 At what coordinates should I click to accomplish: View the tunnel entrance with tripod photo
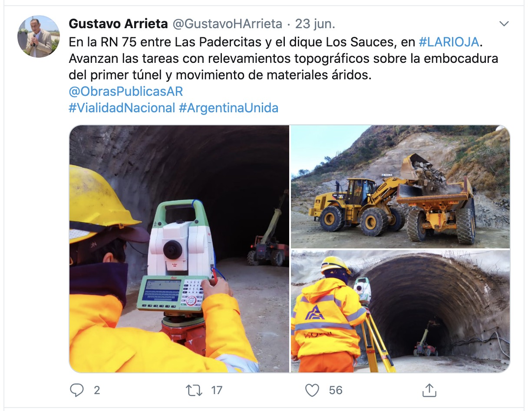(400, 311)
